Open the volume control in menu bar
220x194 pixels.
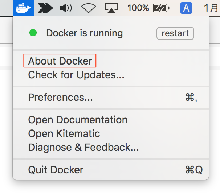[x=66, y=8]
